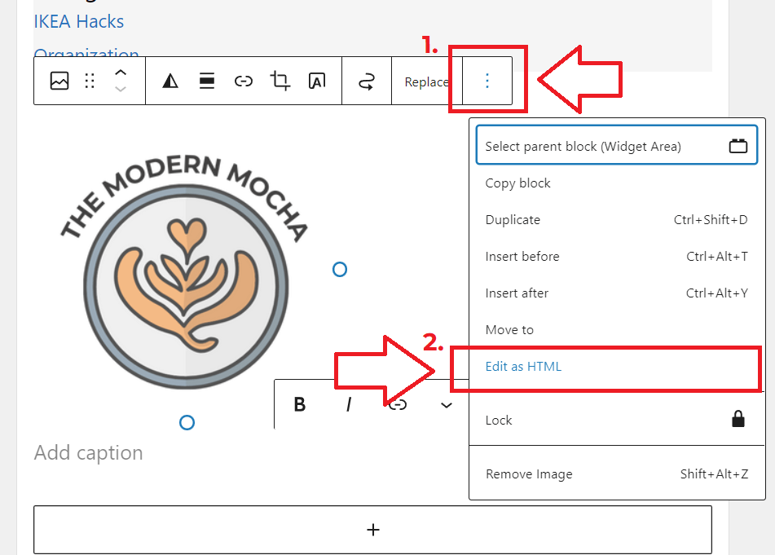Choose Copy block from the menu
Viewport: 775px width, 555px height.
coord(616,183)
